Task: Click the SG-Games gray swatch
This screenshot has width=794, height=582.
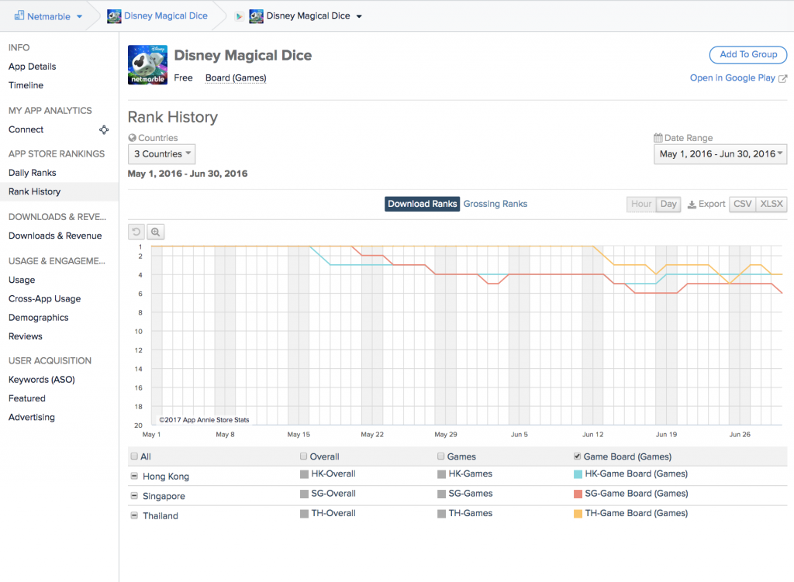Action: point(441,494)
